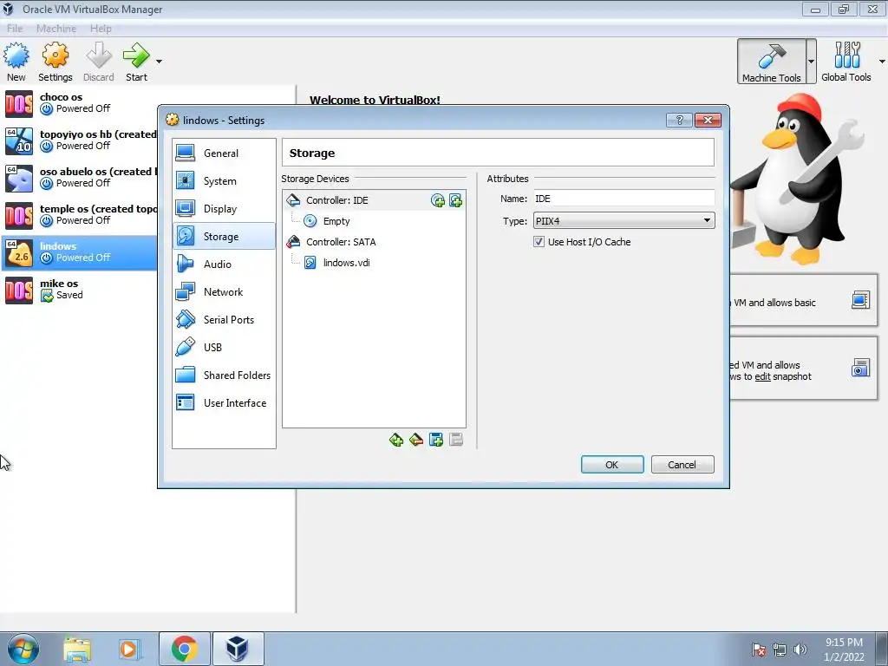Select the lindows virtual machine entry
The width and height of the screenshot is (888, 666).
(79, 252)
